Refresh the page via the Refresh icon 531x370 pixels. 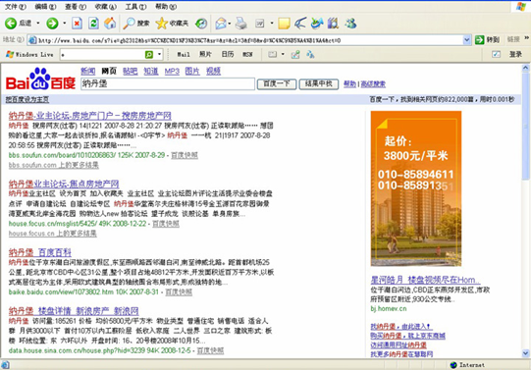click(x=93, y=23)
